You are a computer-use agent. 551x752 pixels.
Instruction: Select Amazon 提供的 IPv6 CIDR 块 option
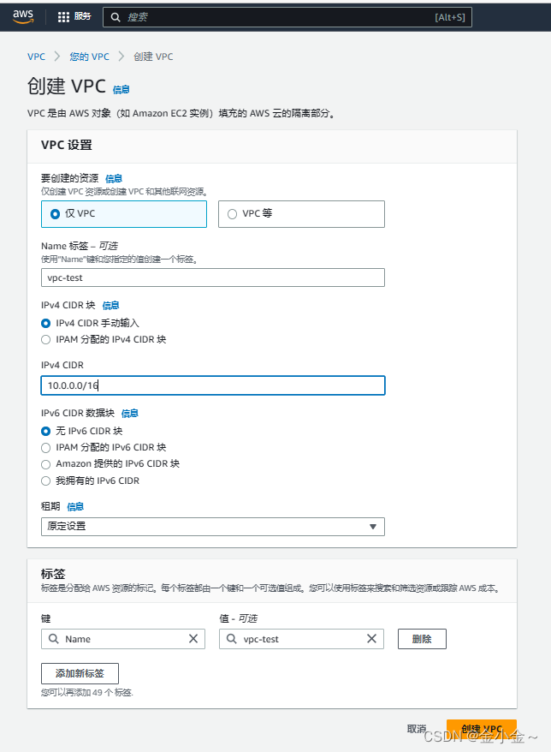(45, 463)
